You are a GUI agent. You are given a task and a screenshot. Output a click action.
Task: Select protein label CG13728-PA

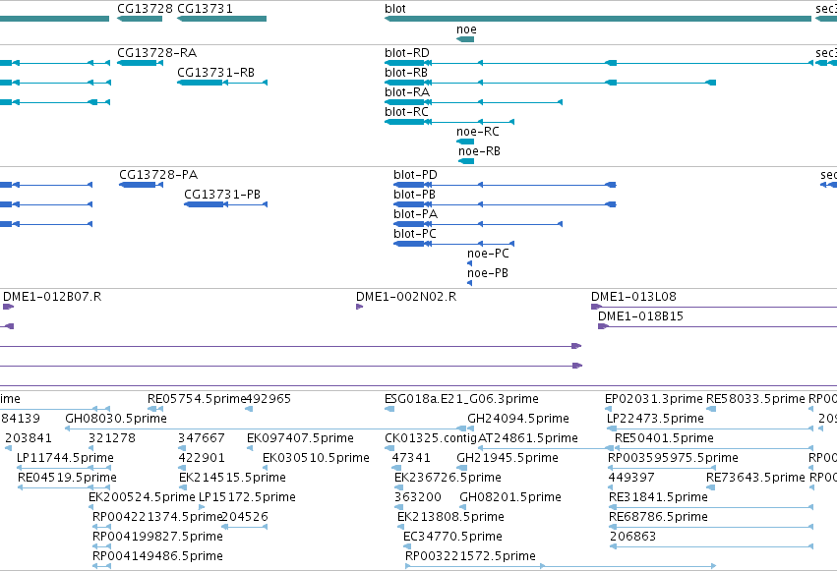tap(158, 175)
